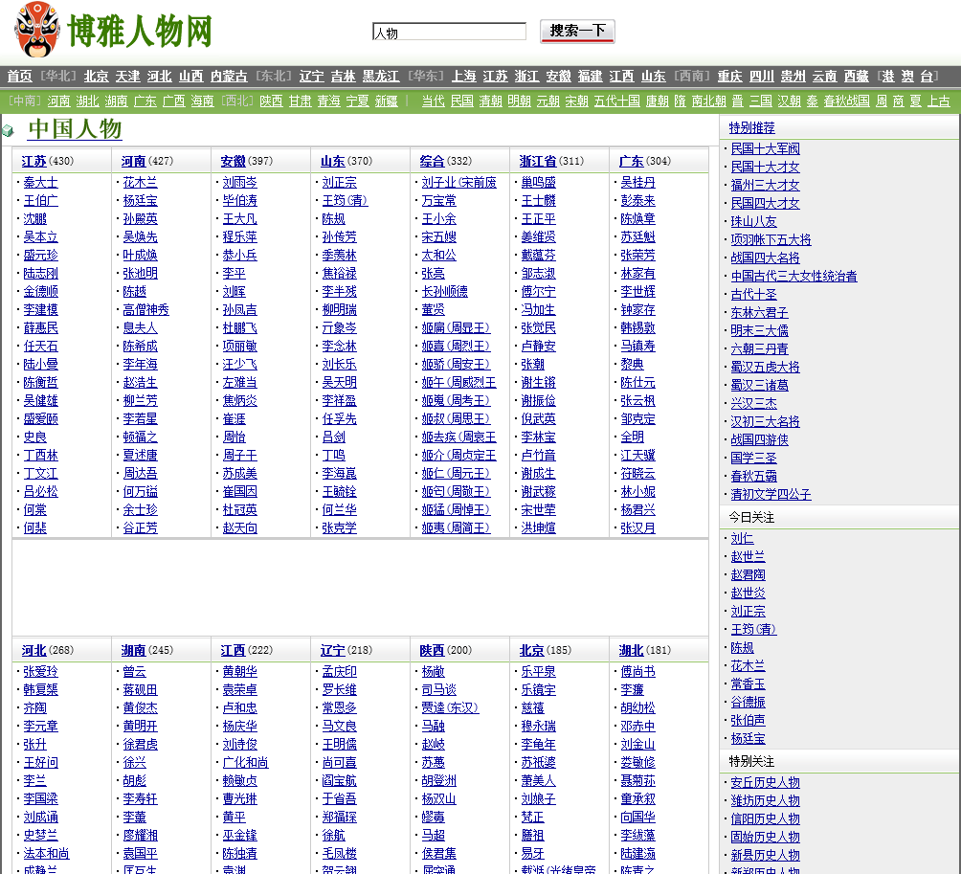Click the 中国人物 page heading link

pos(75,128)
